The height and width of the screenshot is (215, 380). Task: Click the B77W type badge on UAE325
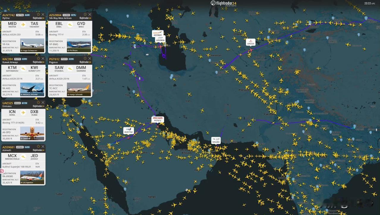[x=24, y=103]
